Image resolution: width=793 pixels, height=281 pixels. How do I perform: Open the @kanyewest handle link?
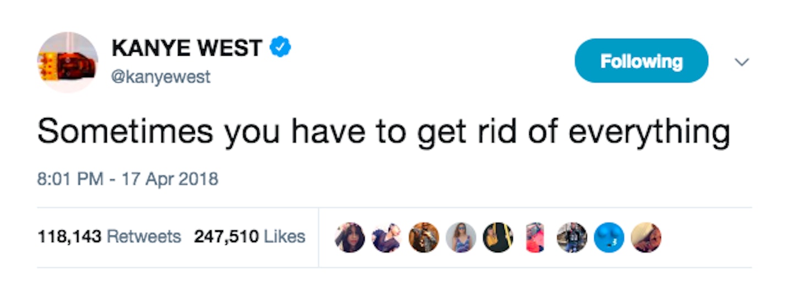[161, 77]
